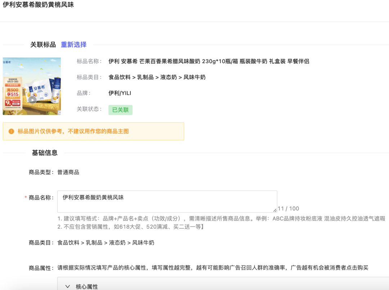
Task: Collapse the 核心属性 section chevron
Action: pos(67,286)
